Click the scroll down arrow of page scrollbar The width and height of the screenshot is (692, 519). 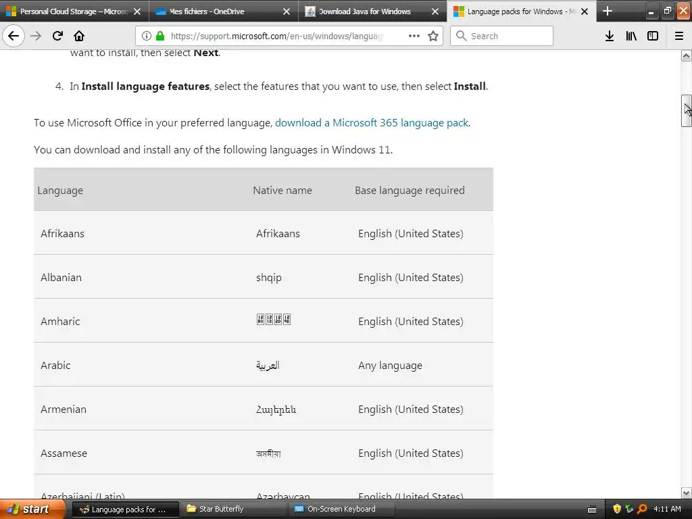pos(687,493)
